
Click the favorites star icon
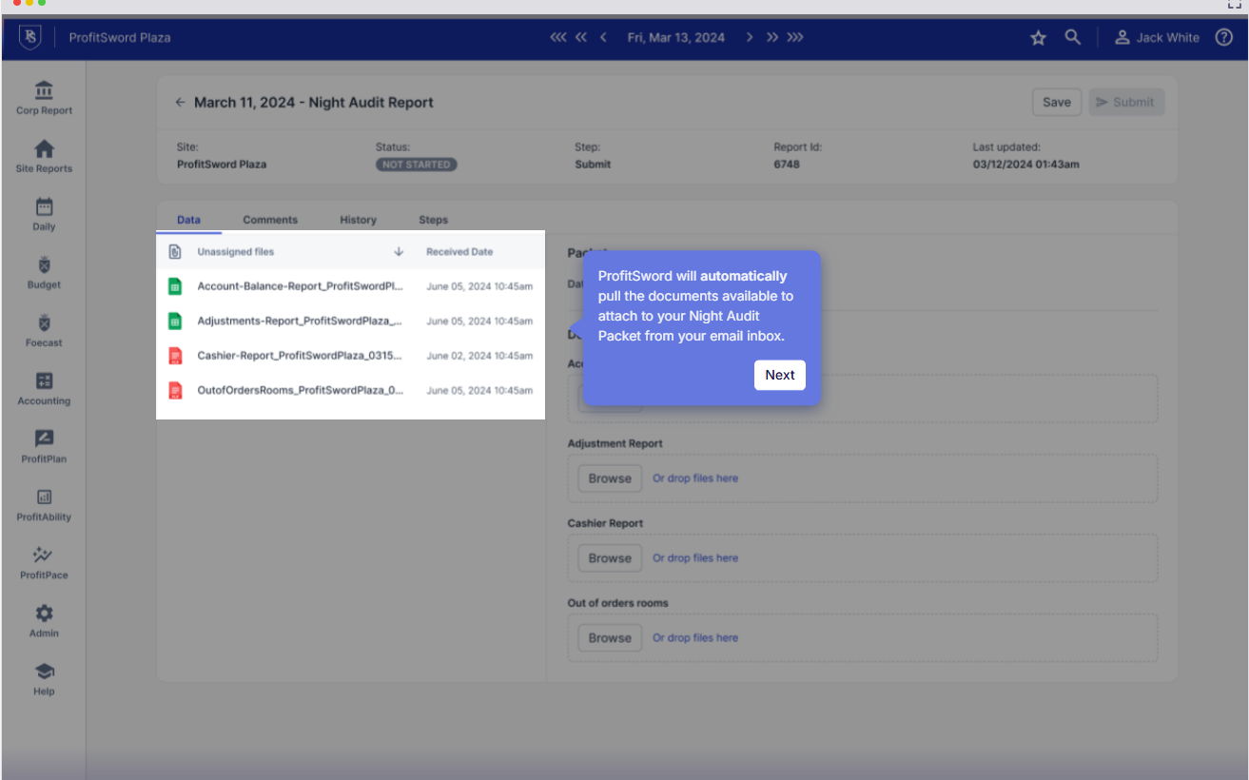1038,38
